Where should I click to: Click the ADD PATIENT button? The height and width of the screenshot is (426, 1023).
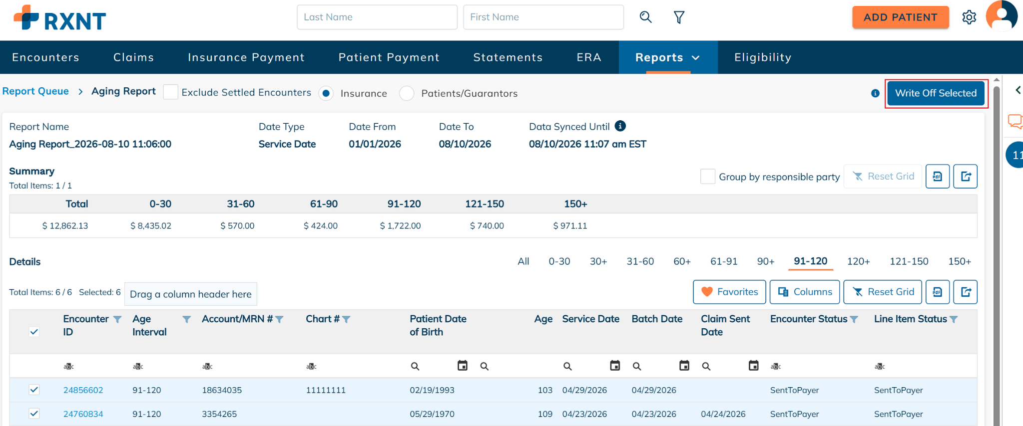(901, 17)
